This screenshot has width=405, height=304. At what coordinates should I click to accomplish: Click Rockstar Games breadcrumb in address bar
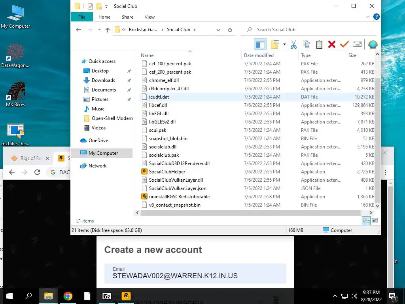(x=143, y=30)
